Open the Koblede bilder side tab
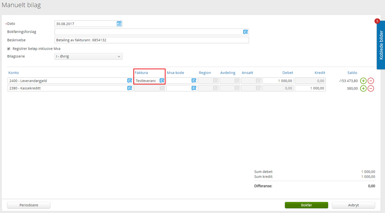 coord(381,45)
